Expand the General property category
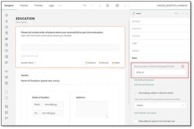194x129 pixels. pos(160,21)
